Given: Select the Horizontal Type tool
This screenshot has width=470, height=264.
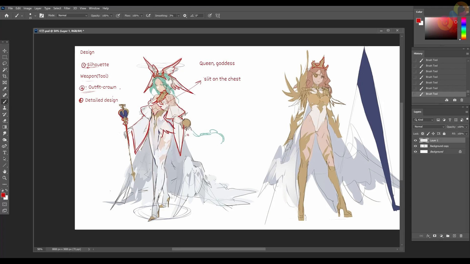Looking at the screenshot, I should pos(4,152).
